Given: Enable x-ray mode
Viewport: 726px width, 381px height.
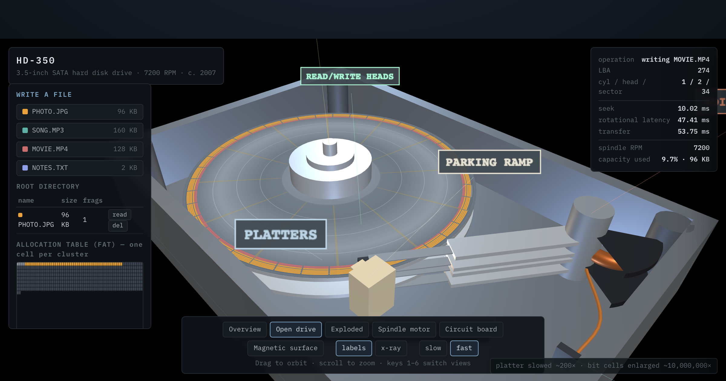Looking at the screenshot, I should (391, 348).
